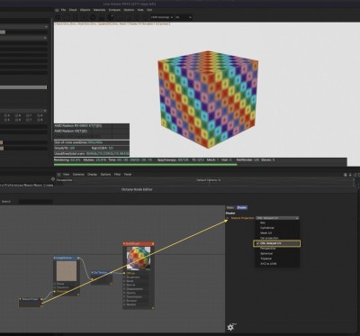Image resolution: width=360 pixels, height=336 pixels.
Task: Select the checked OSL delayed UV option
Action: pyautogui.click(x=276, y=243)
